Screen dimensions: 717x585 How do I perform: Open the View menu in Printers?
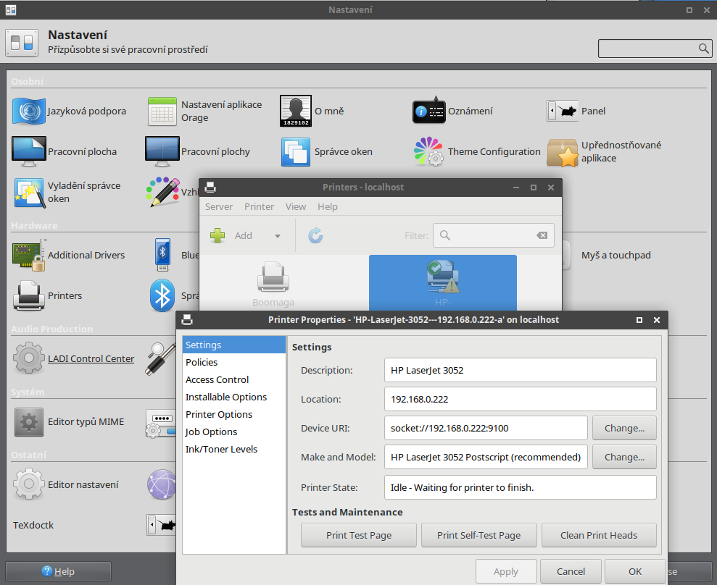pos(295,207)
